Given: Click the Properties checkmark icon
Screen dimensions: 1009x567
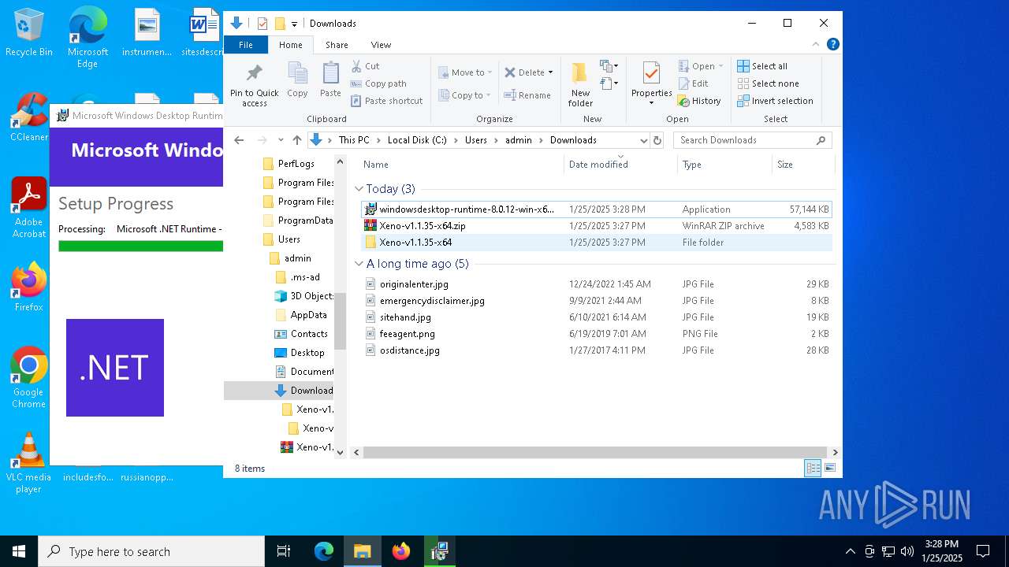Looking at the screenshot, I should coord(651,74).
